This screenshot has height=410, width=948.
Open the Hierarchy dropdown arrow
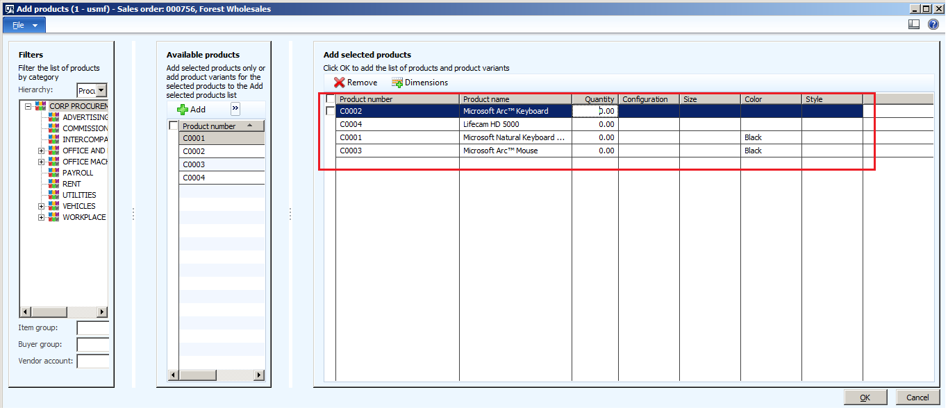point(101,90)
